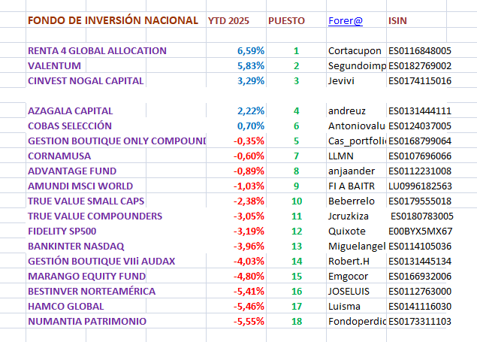The height and width of the screenshot is (342, 477).
Task: Select the COBAS SELECCIÓN fund cell
Action: (70, 126)
